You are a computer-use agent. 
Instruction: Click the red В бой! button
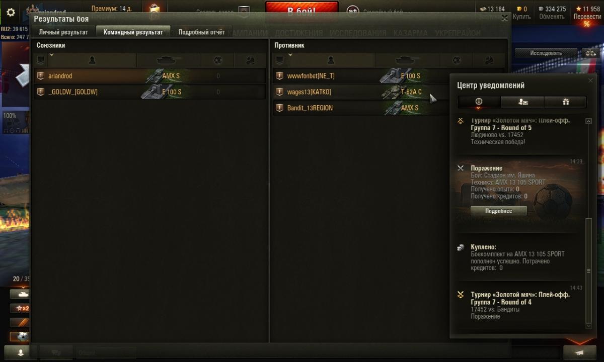(301, 12)
